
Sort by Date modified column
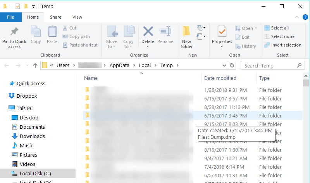point(220,78)
